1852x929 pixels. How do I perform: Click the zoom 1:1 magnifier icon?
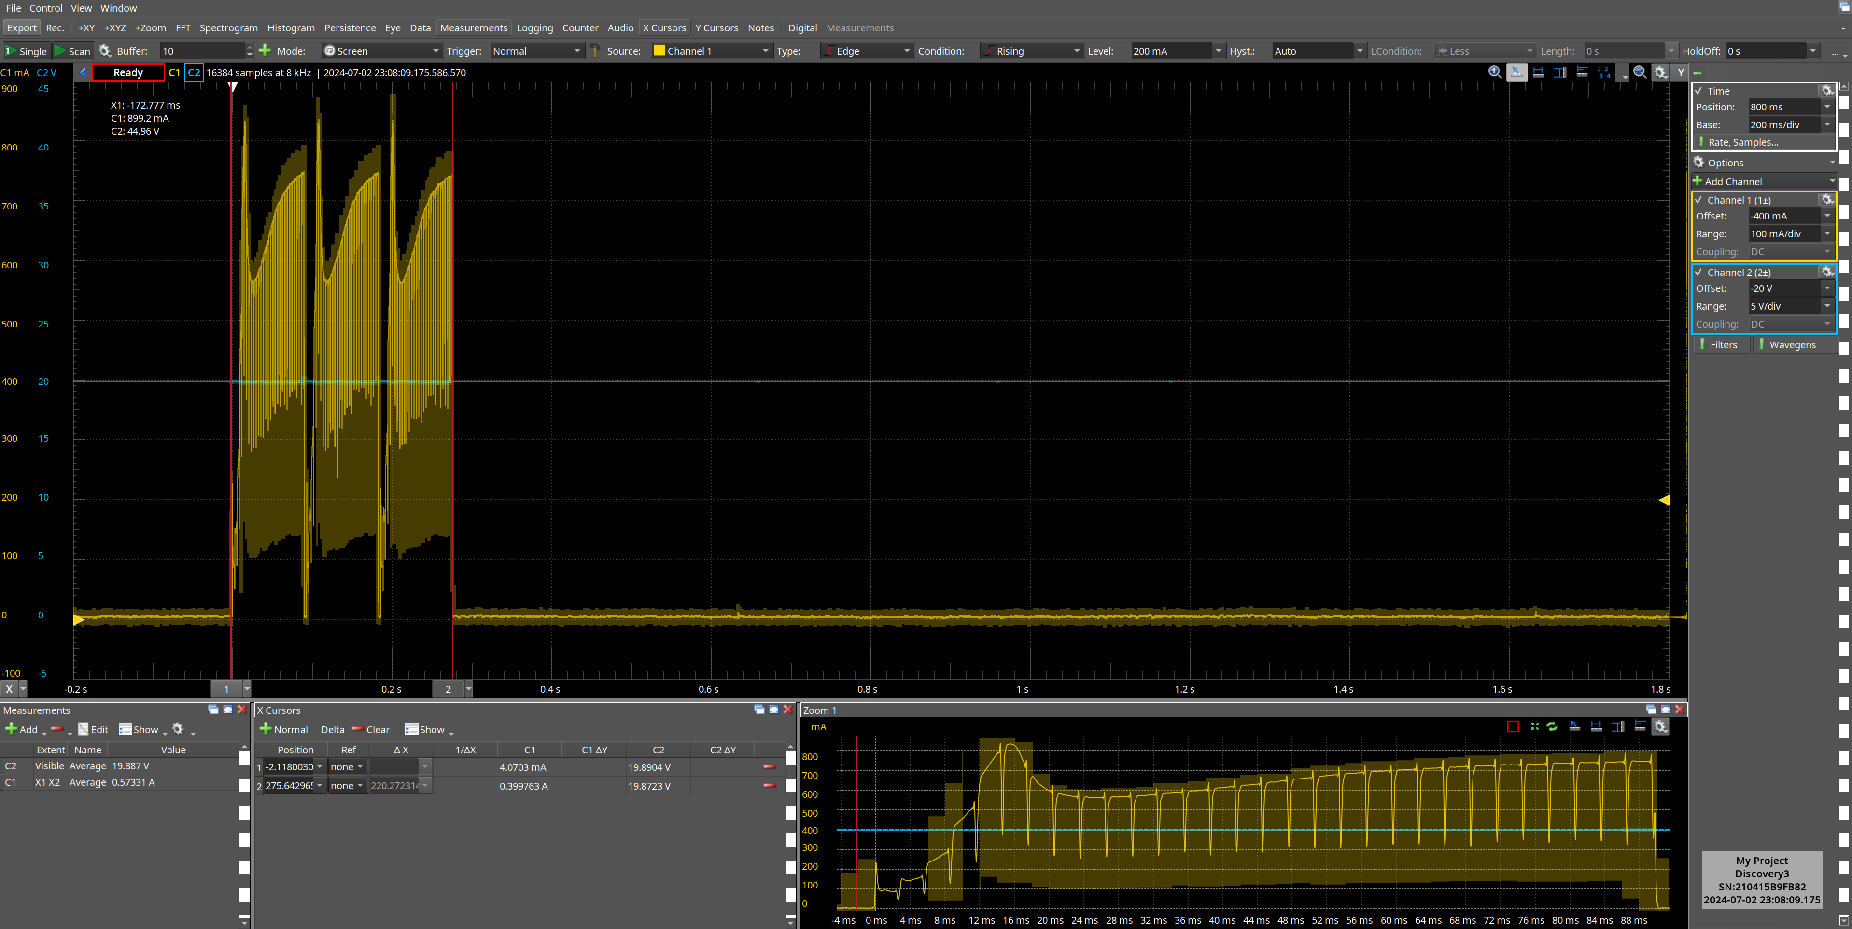point(1495,72)
